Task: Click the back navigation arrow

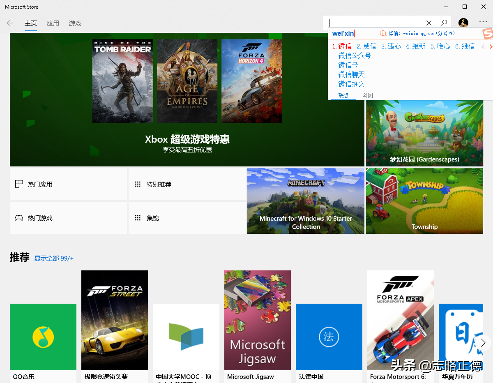Action: 10,23
